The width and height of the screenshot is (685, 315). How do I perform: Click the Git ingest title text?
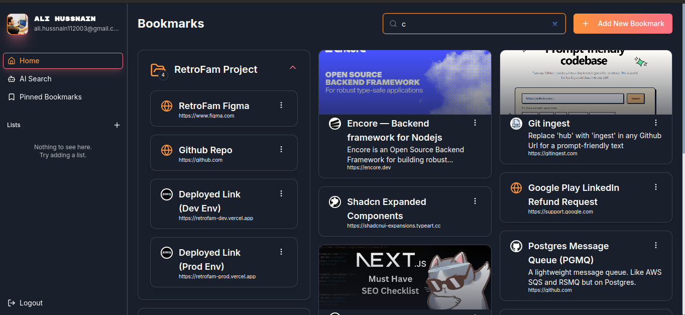pos(549,124)
